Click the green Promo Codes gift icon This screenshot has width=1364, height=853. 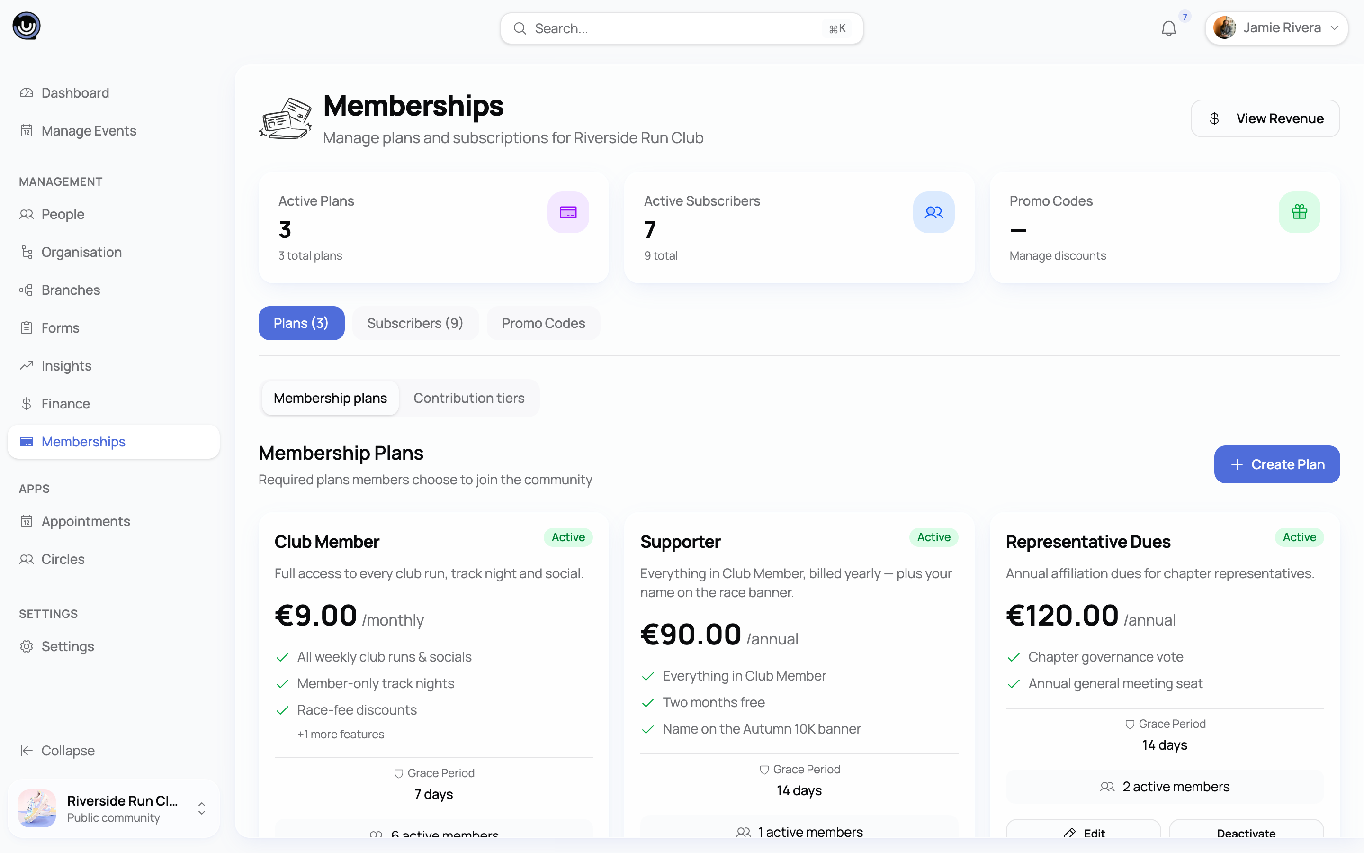(x=1299, y=212)
